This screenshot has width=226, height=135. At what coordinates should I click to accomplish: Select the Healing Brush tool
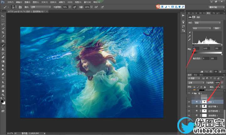click(3, 41)
